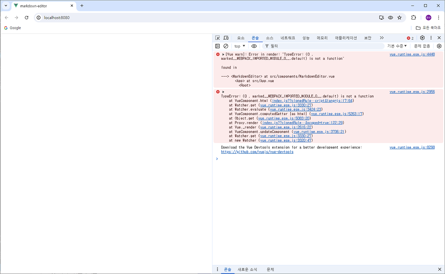Reload the localhost page
Image resolution: width=445 pixels, height=274 pixels.
tap(26, 17)
